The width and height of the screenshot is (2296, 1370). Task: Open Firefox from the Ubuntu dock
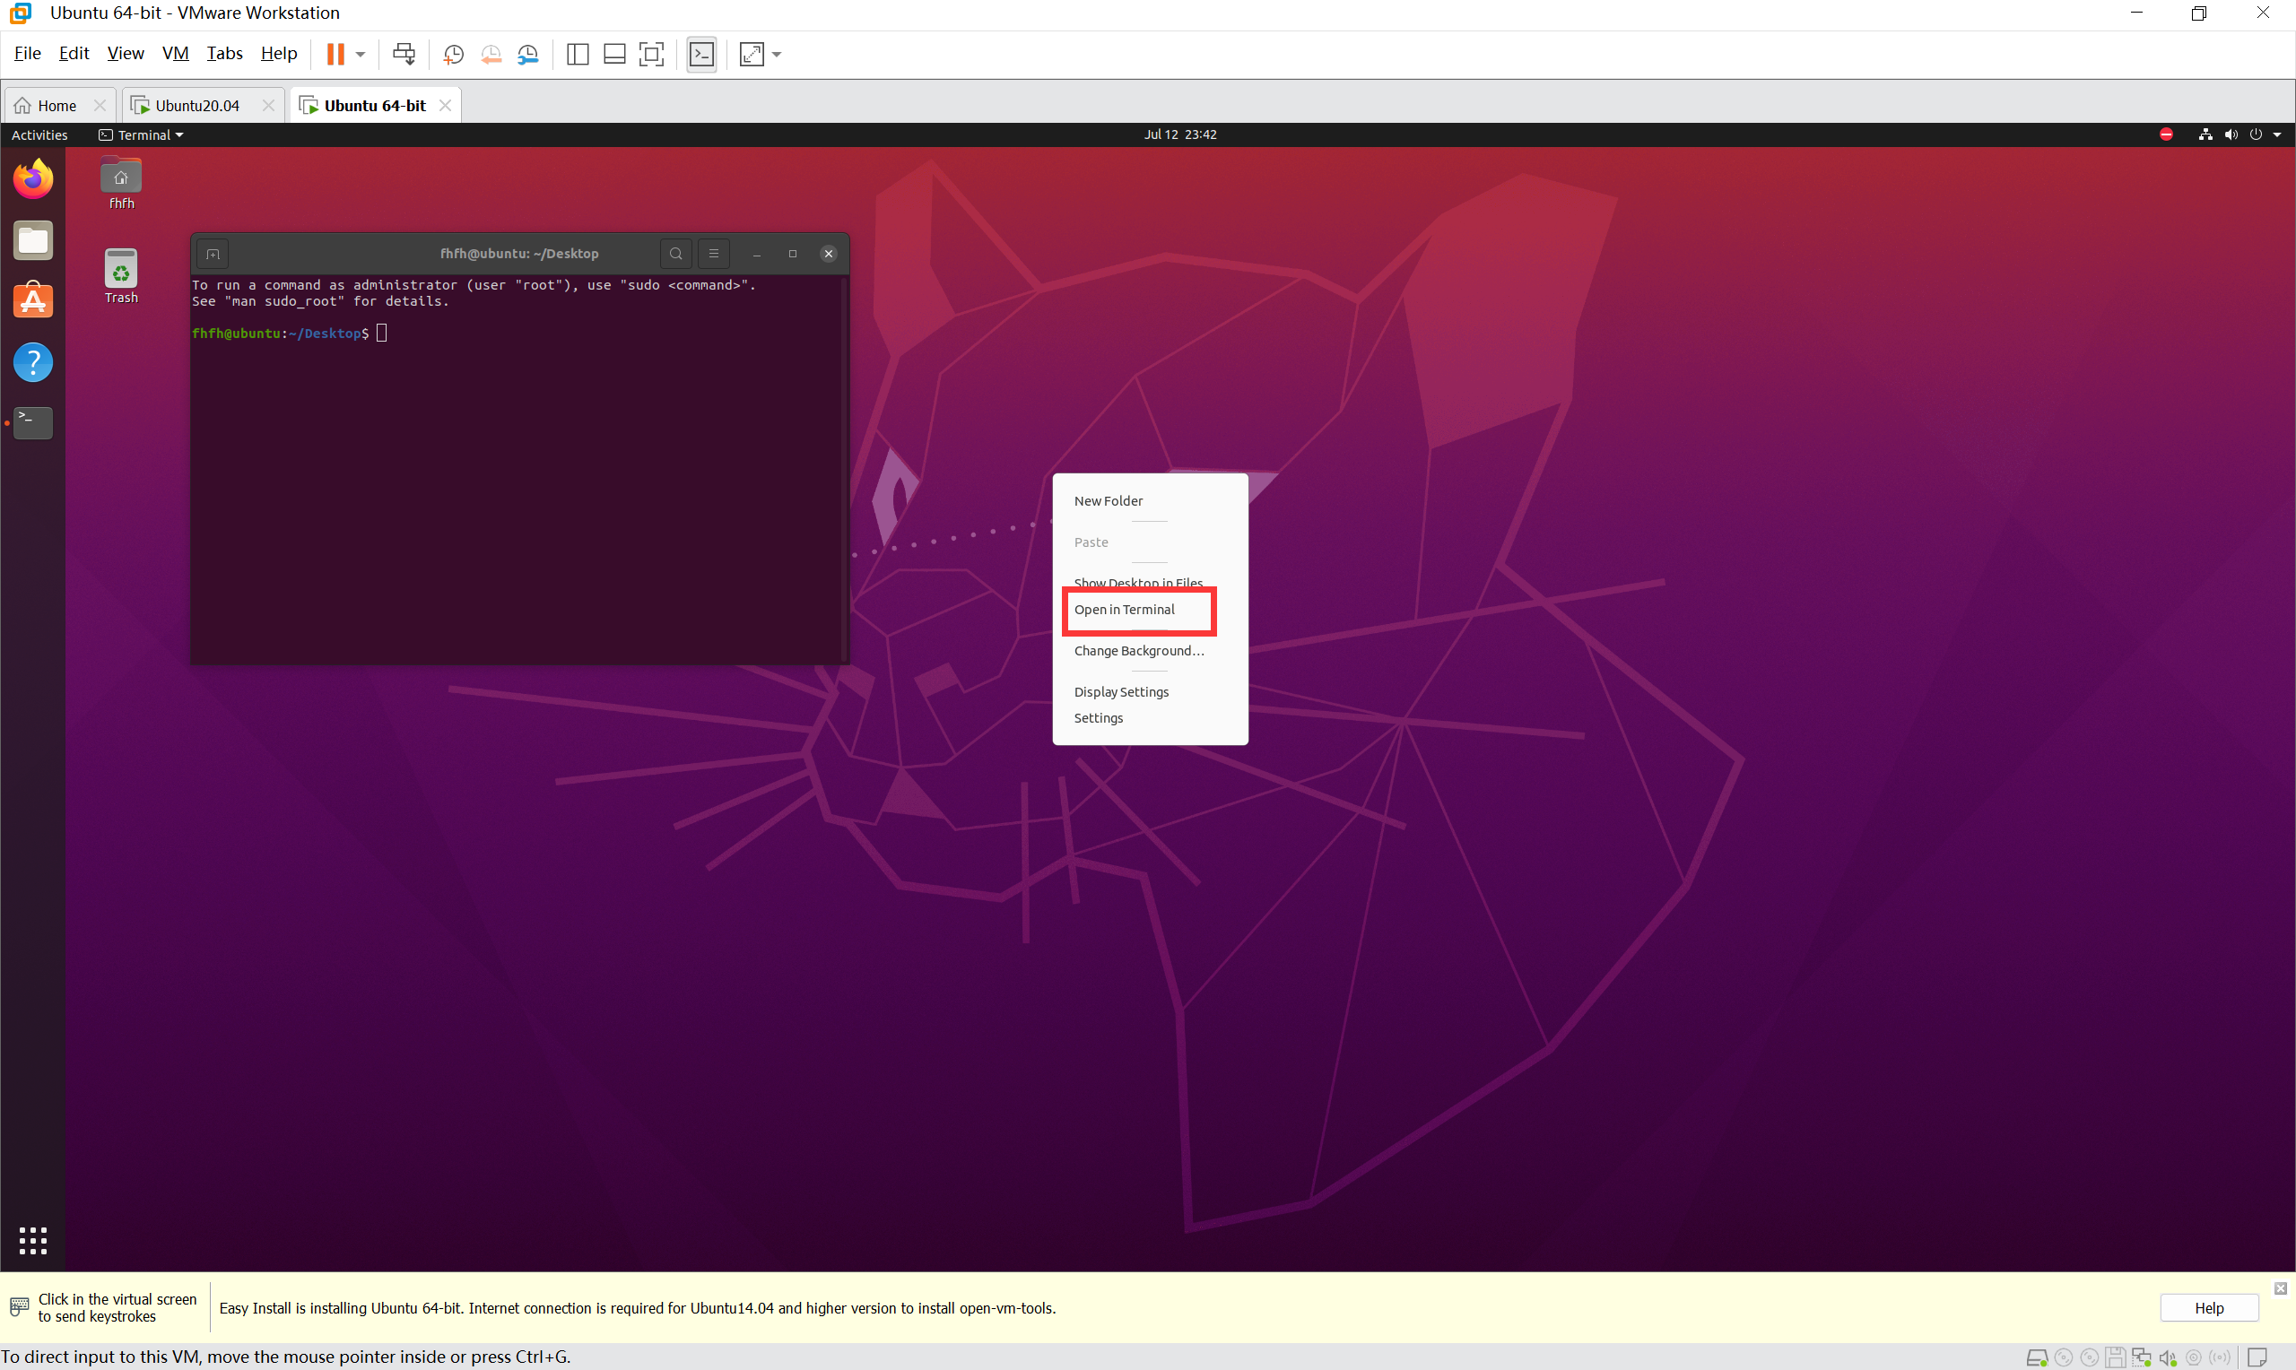pyautogui.click(x=33, y=179)
